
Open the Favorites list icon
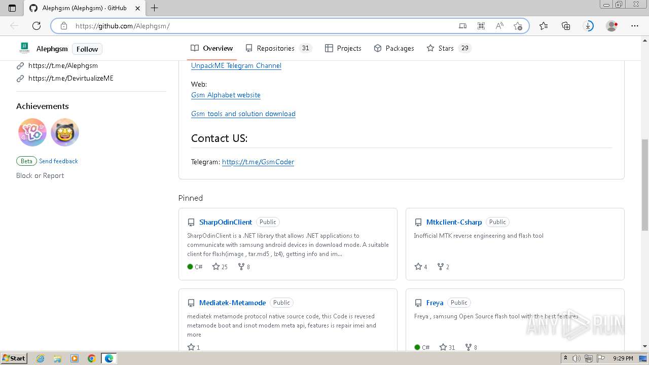pos(544,26)
